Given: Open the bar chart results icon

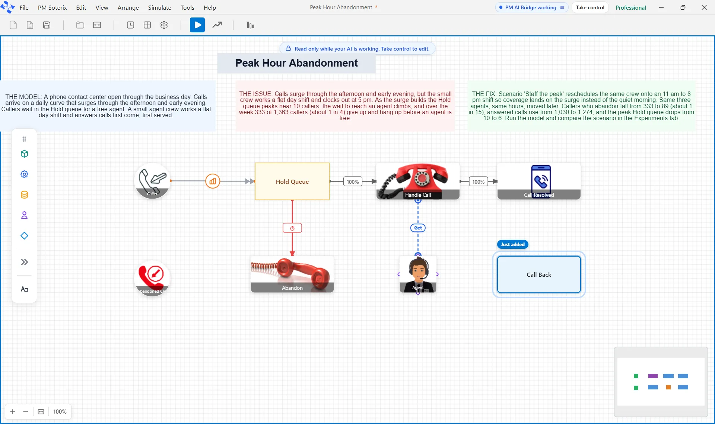Looking at the screenshot, I should point(250,25).
